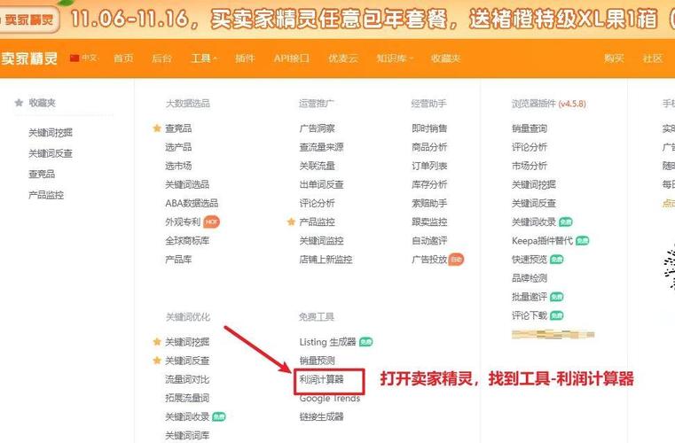Open 收藏夹 in the top navigation
The height and width of the screenshot is (443, 675).
tap(445, 58)
